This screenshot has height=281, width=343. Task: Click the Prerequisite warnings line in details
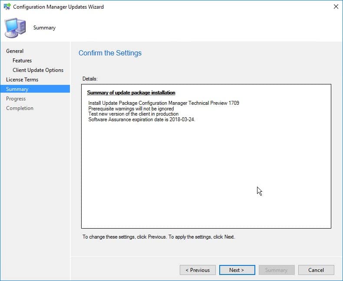pos(131,109)
